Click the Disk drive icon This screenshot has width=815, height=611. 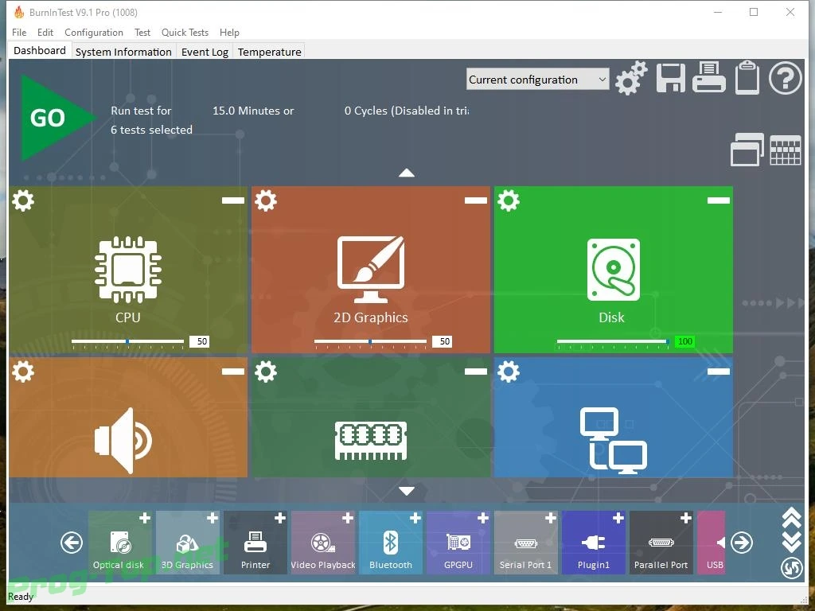pyautogui.click(x=614, y=269)
